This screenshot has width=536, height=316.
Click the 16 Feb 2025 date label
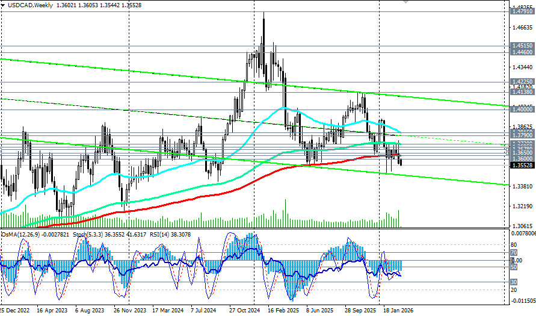(283, 311)
